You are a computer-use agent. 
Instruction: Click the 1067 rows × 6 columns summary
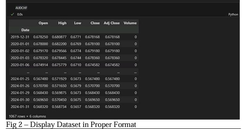[27, 116]
